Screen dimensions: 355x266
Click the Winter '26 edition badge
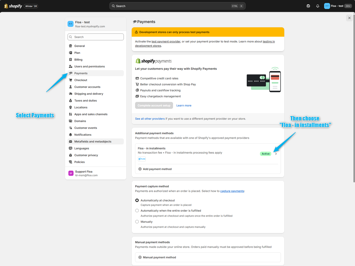tap(31, 6)
